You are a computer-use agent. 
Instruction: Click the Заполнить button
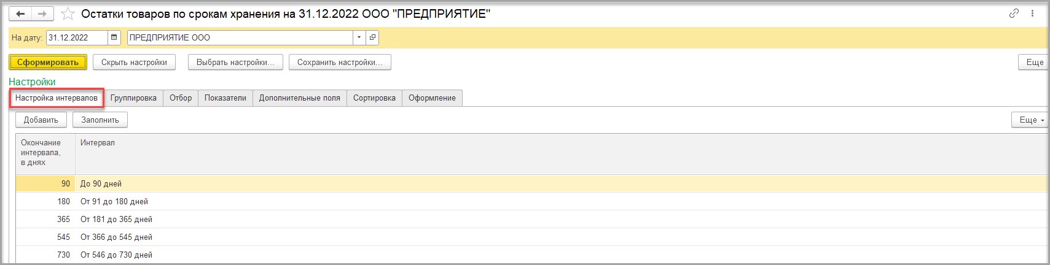(100, 120)
